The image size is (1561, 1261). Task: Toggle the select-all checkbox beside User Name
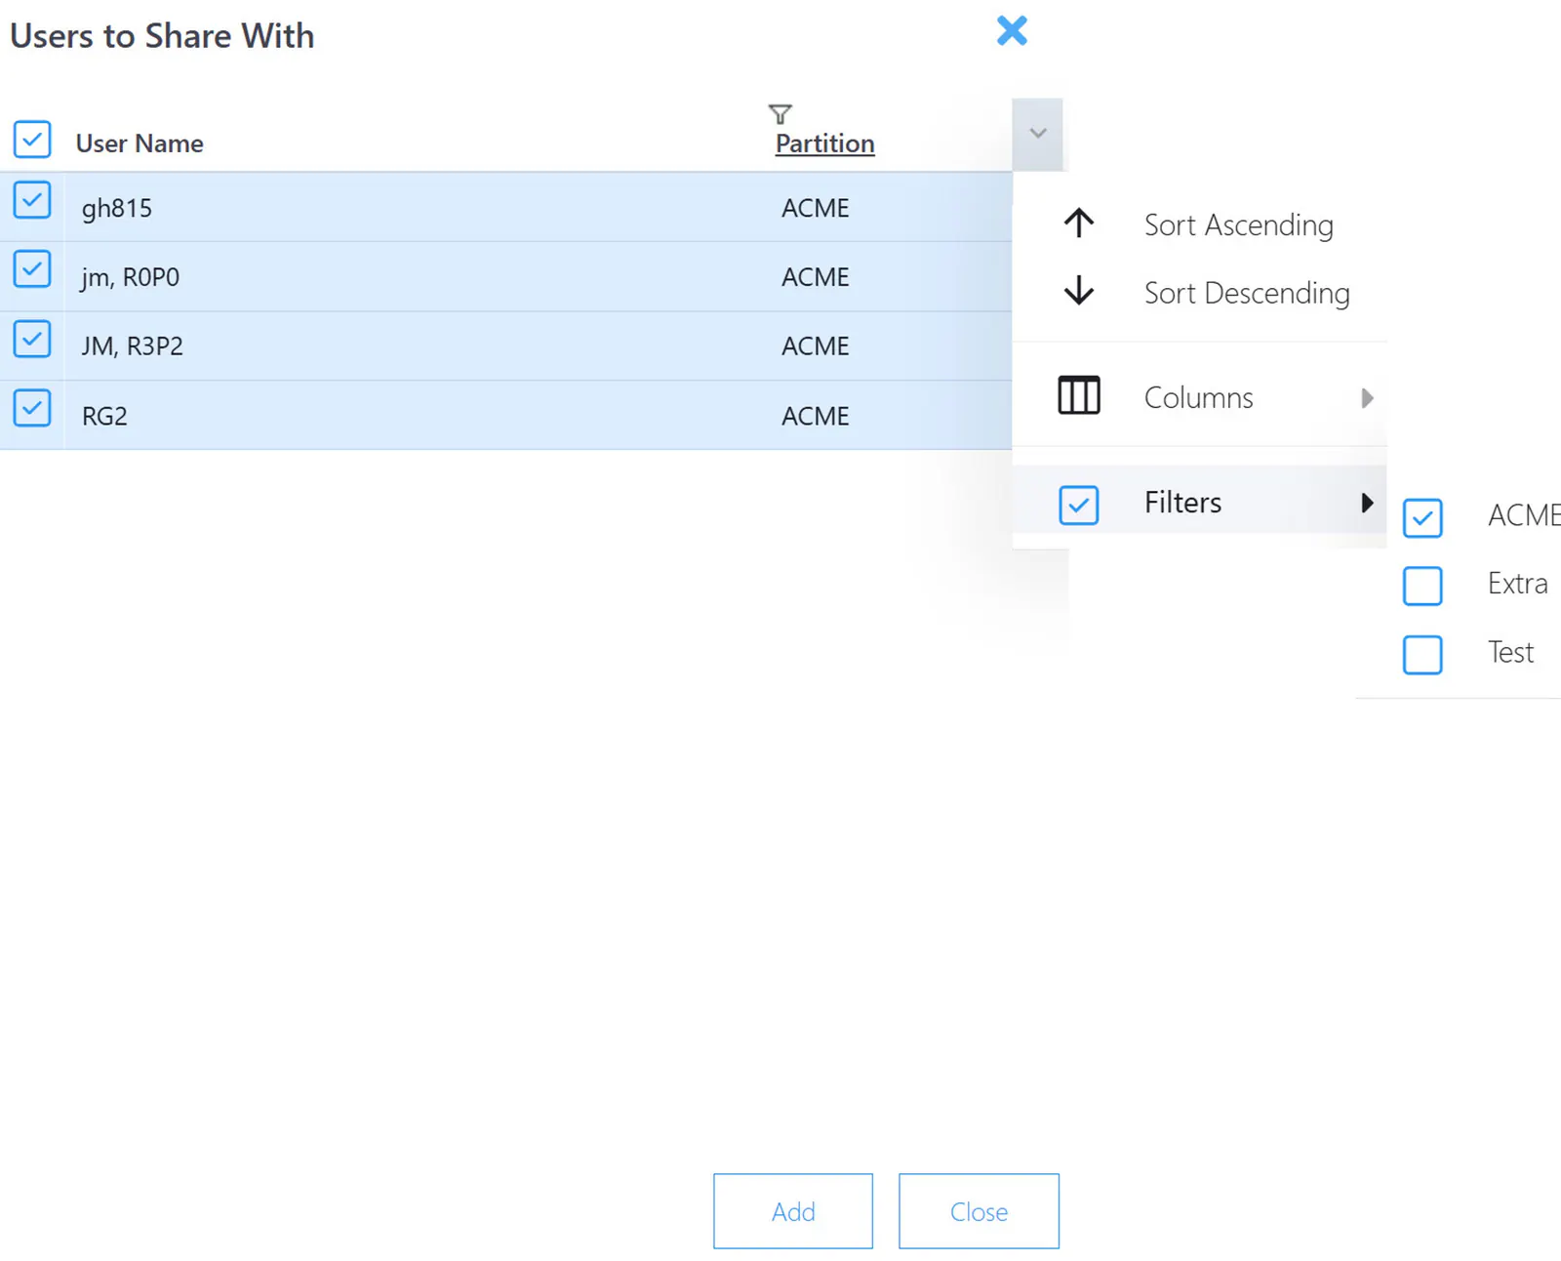(32, 140)
